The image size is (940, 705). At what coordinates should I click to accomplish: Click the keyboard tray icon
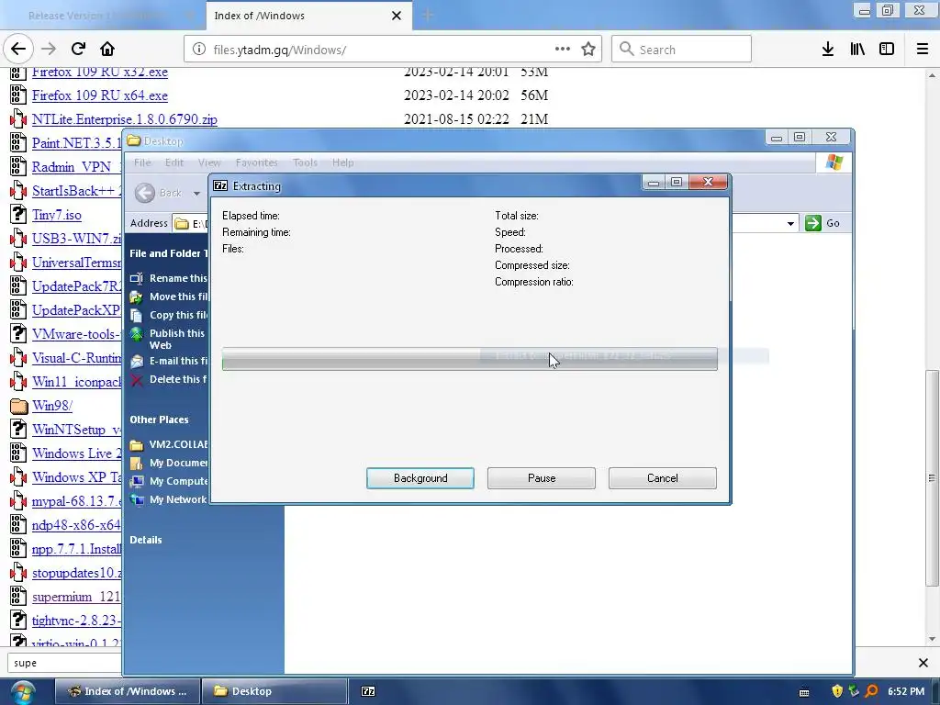pos(804,692)
